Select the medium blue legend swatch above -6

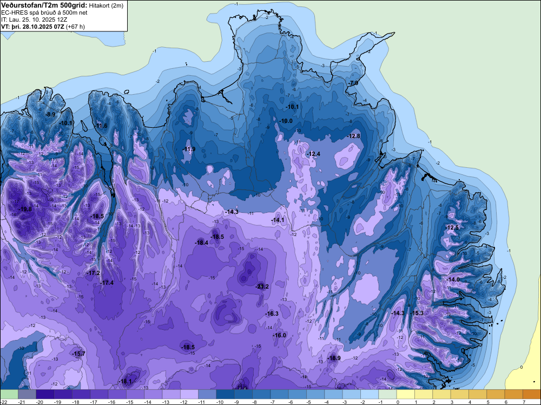tap(298, 394)
